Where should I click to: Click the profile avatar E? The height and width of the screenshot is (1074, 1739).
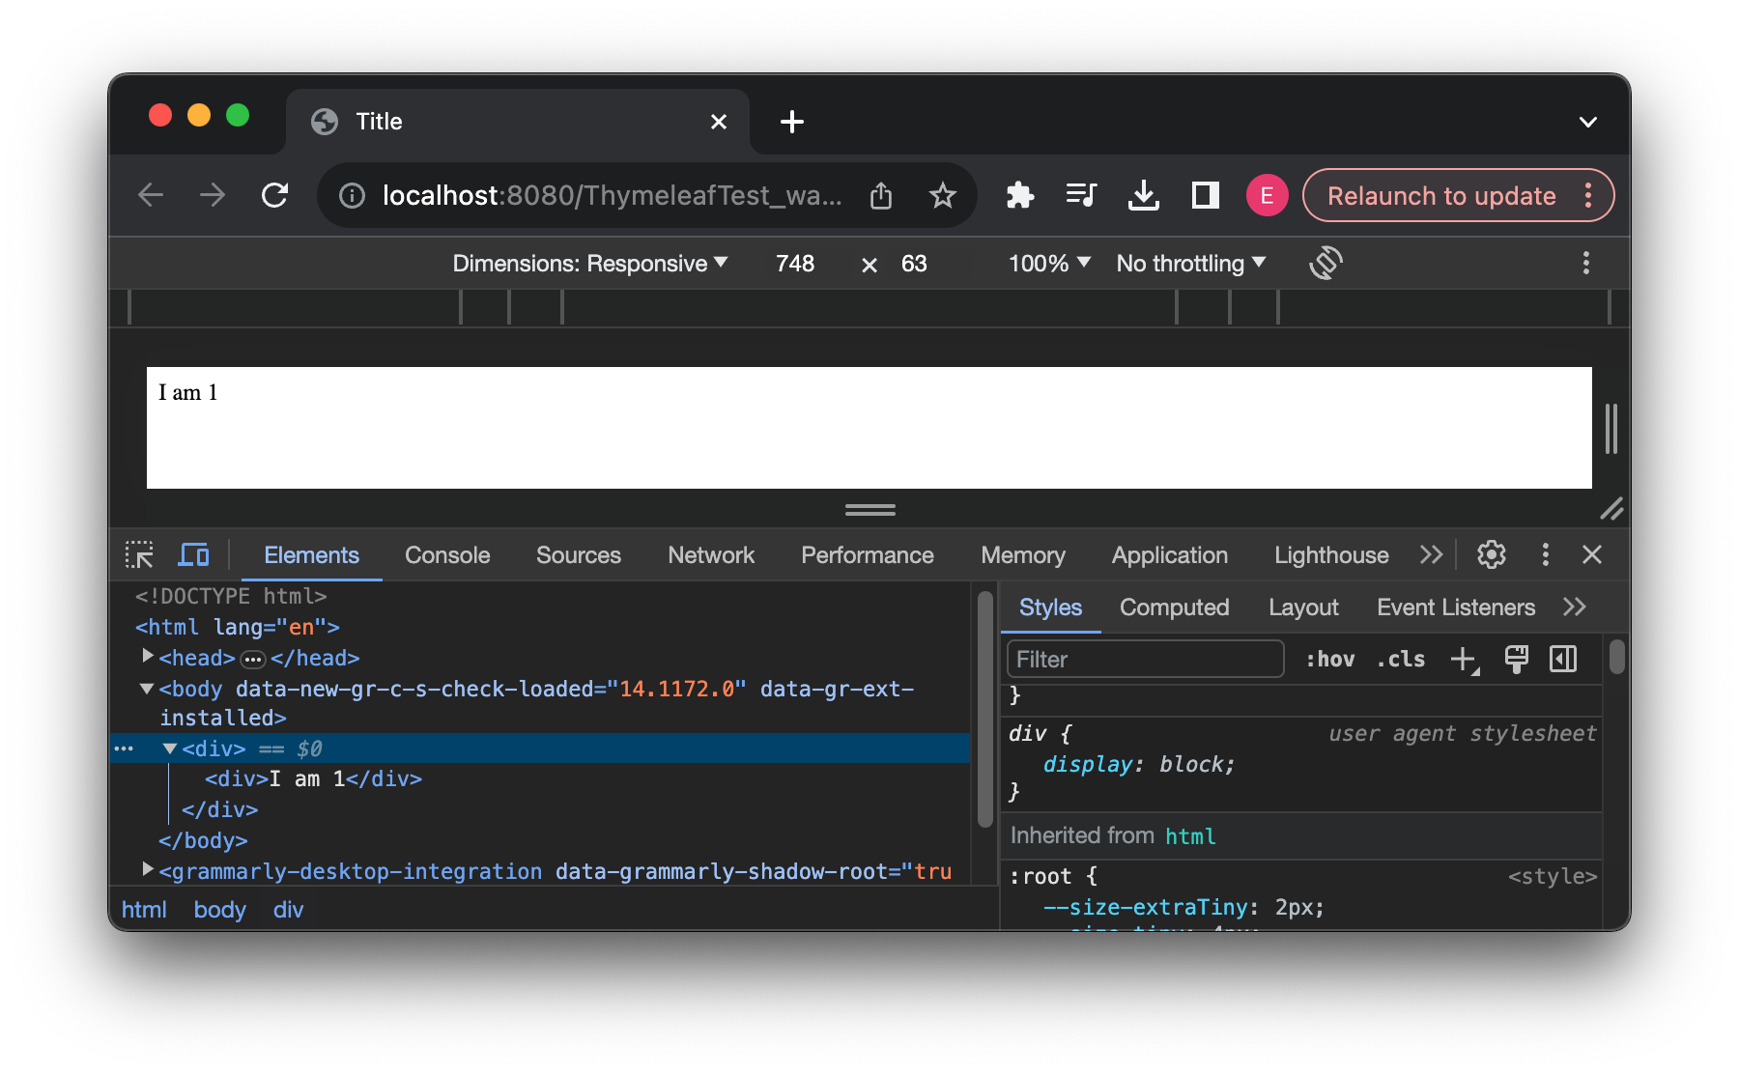[1267, 195]
